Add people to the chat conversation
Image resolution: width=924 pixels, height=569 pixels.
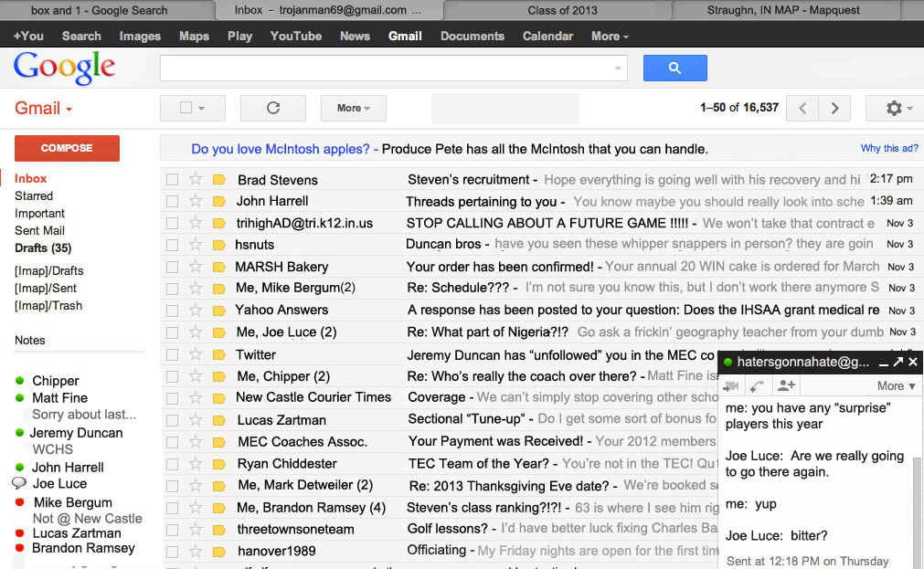(786, 385)
